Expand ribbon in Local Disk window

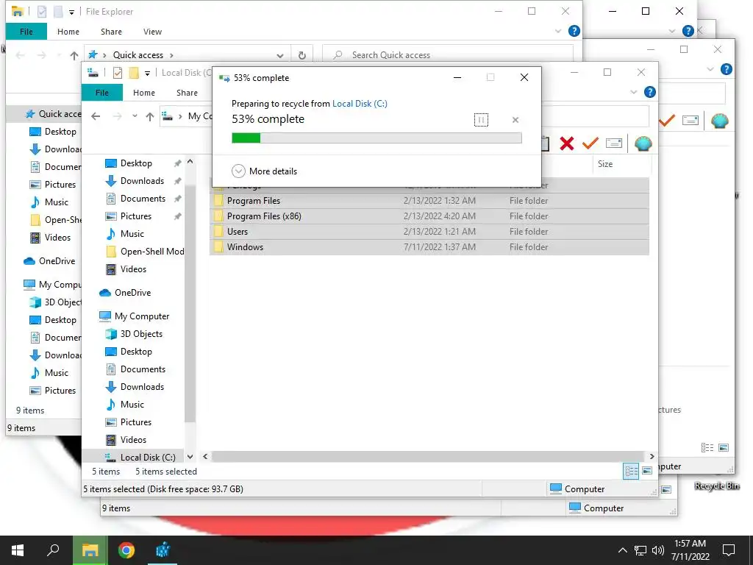[x=634, y=92]
